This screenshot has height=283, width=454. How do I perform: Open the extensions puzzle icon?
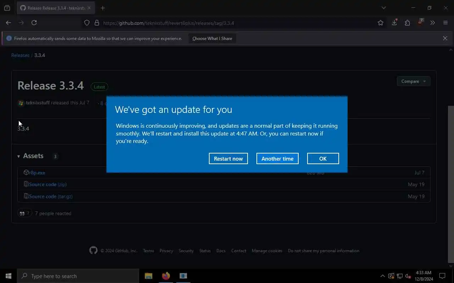coord(407,23)
